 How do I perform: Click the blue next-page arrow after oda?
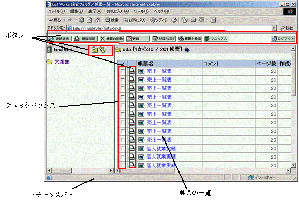pos(187,50)
